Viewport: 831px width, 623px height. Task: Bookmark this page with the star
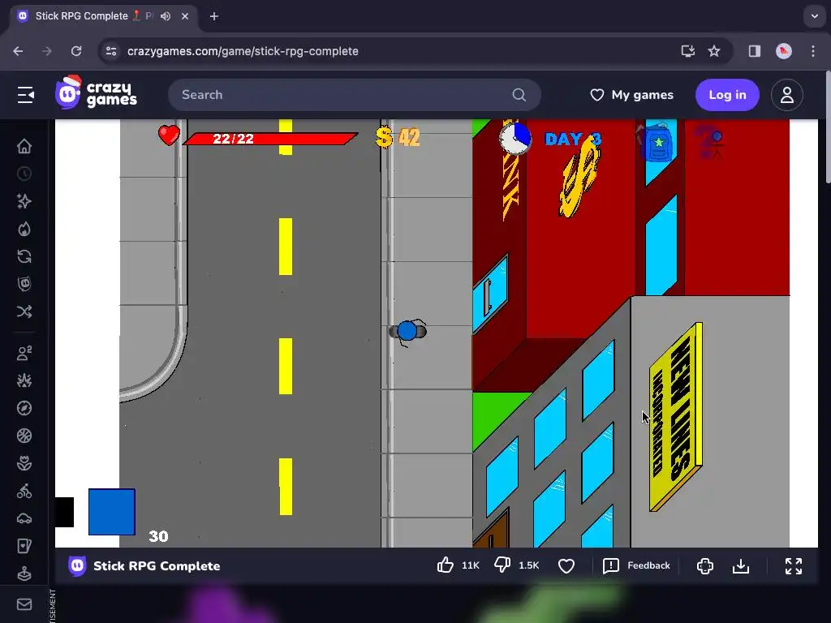[714, 51]
